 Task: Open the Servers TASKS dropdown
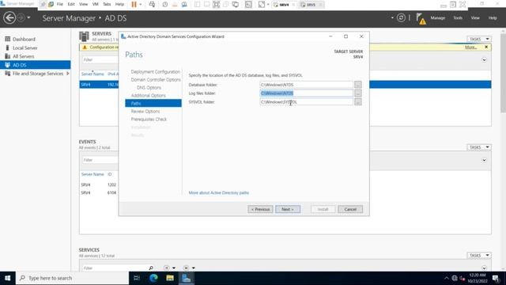coord(479,39)
